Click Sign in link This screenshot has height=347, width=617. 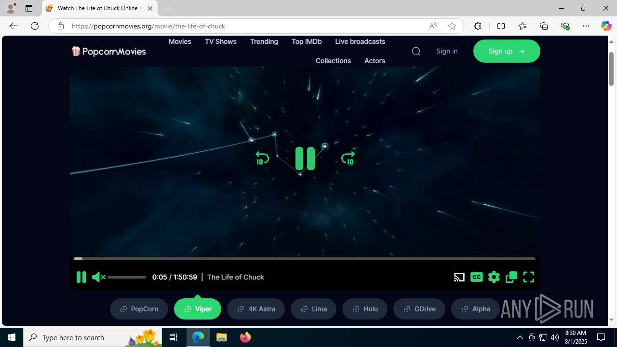(x=447, y=51)
